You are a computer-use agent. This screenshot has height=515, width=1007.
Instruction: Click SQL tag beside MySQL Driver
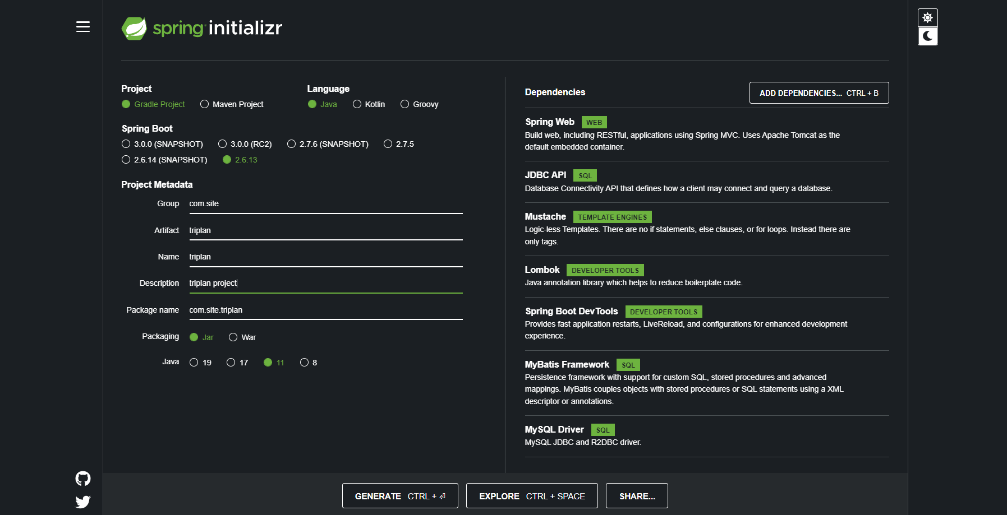tap(603, 430)
